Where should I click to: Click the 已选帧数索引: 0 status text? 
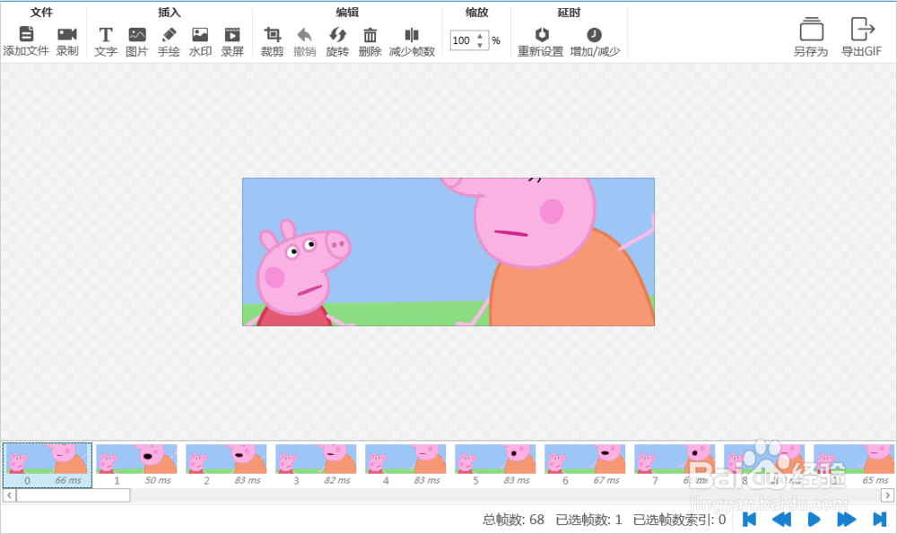(x=680, y=520)
